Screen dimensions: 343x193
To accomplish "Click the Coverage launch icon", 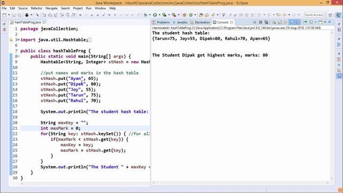I will (x=165, y=15).
